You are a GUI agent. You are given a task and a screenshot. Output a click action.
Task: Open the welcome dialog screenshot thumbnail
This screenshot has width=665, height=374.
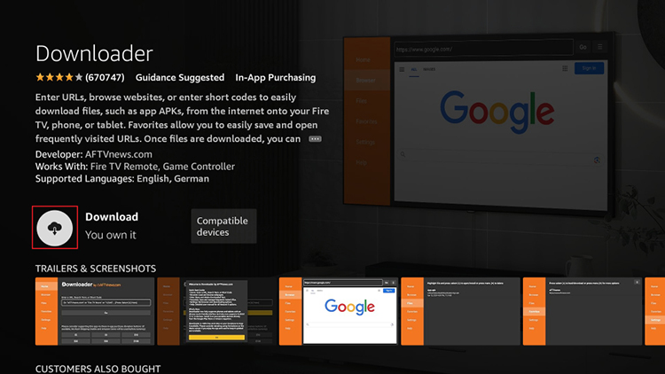[x=216, y=310]
